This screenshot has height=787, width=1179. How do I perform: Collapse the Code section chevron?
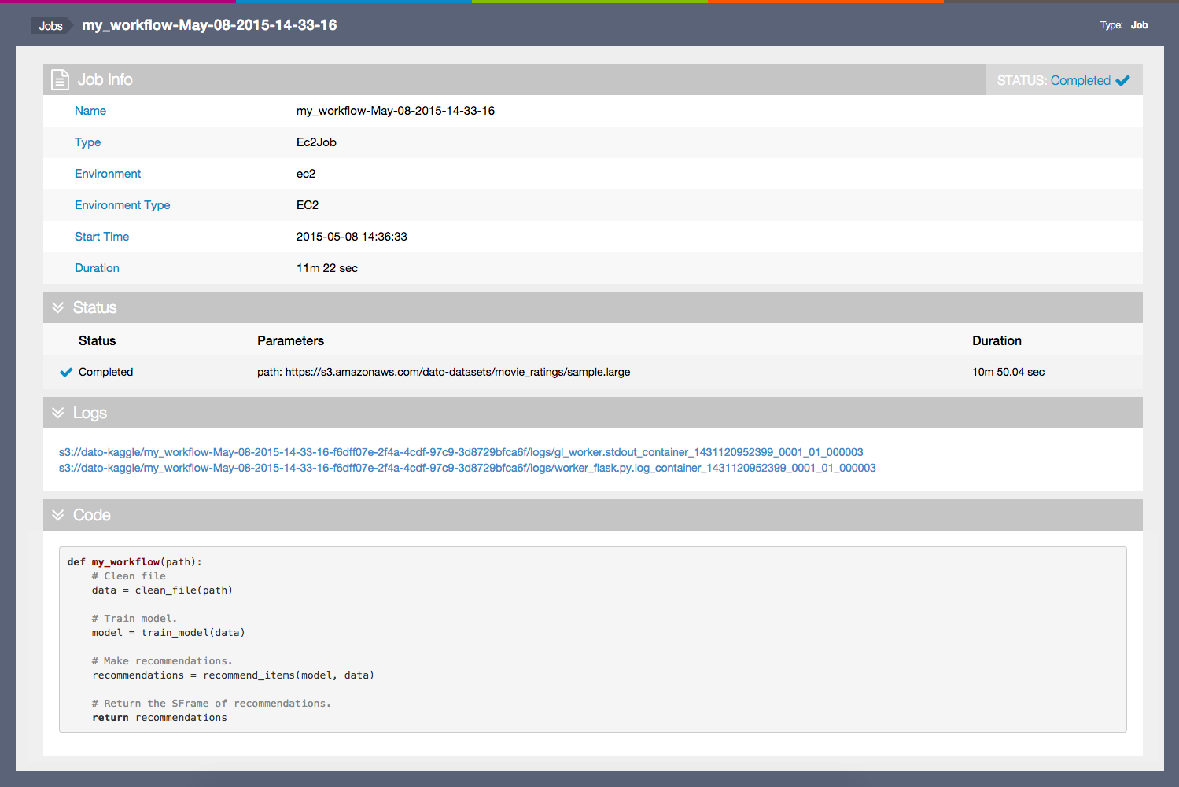pos(57,515)
